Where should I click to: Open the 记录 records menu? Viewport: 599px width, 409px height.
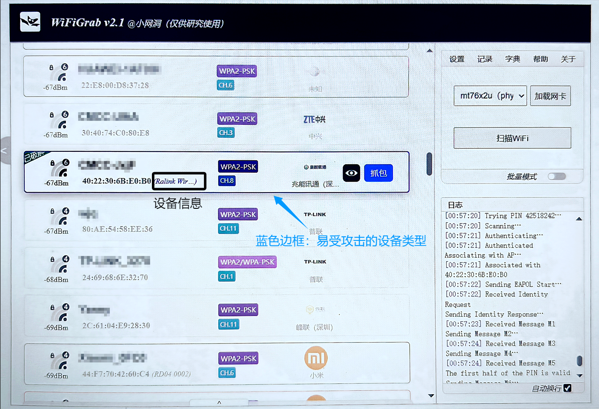pos(485,59)
